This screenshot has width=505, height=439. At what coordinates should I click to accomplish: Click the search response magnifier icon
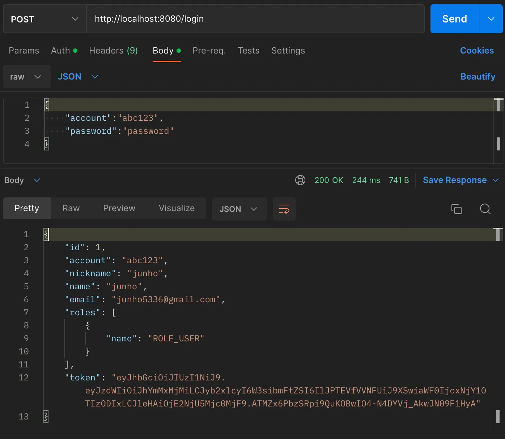(x=485, y=209)
